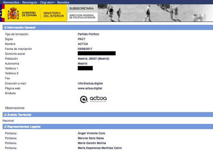Click the 'Nombre' label

[10, 44]
